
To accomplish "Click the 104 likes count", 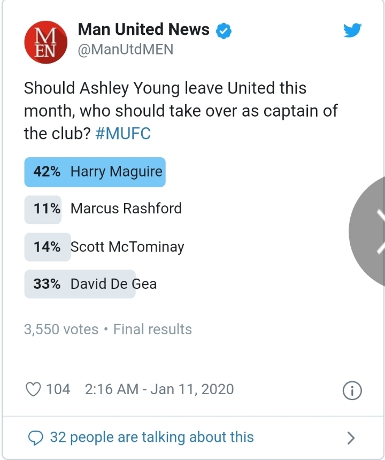I will 58,389.
